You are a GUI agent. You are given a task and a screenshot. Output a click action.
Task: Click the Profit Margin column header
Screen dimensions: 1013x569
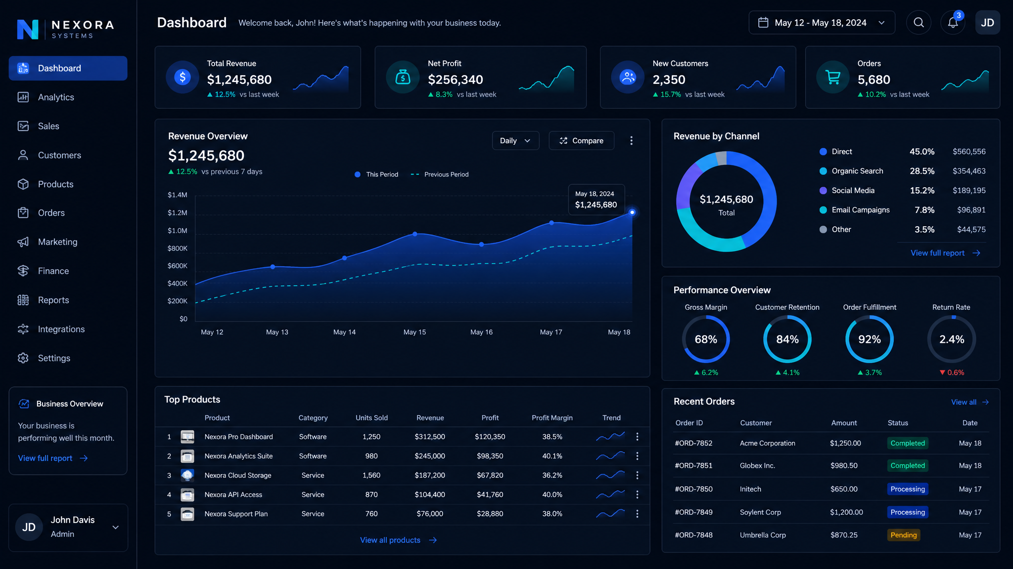coord(552,418)
